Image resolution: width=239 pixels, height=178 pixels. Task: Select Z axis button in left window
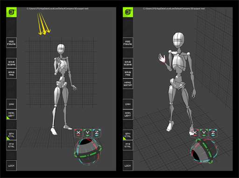[x=97, y=132]
